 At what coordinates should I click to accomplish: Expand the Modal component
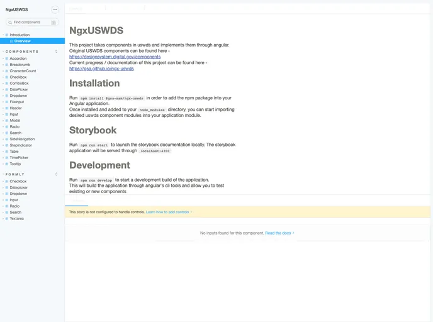[x=14, y=121]
